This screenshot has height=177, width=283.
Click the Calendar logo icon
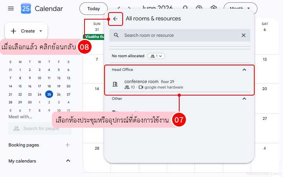(x=26, y=9)
